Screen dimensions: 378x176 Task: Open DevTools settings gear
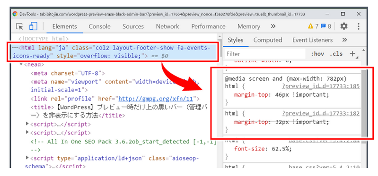(344, 26)
